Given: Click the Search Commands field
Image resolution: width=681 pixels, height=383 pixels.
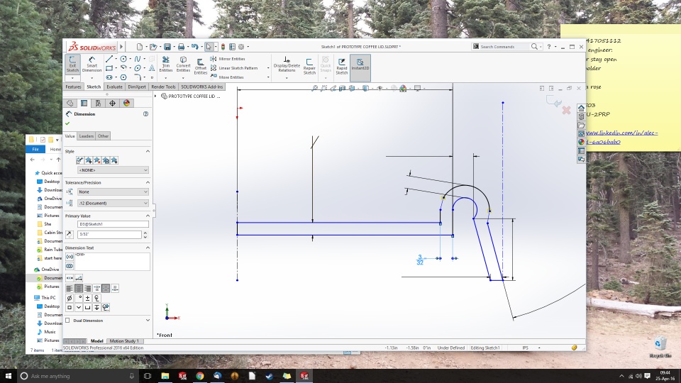Looking at the screenshot, I should (504, 47).
